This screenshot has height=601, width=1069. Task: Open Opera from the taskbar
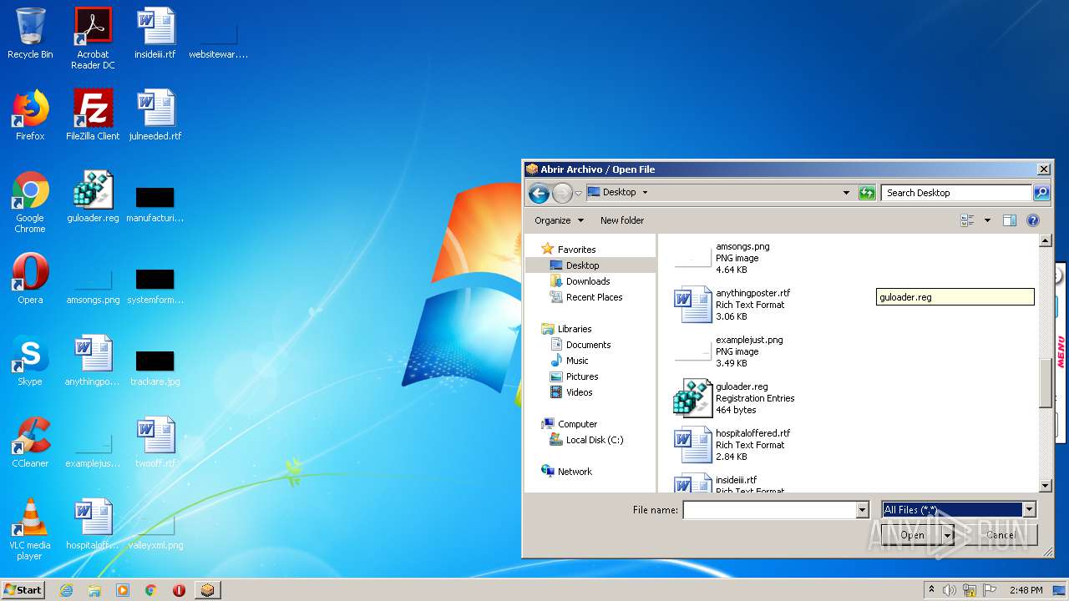click(x=179, y=590)
